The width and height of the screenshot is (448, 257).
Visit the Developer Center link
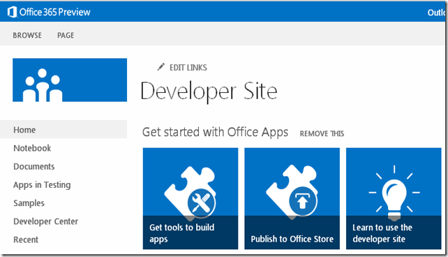point(46,221)
